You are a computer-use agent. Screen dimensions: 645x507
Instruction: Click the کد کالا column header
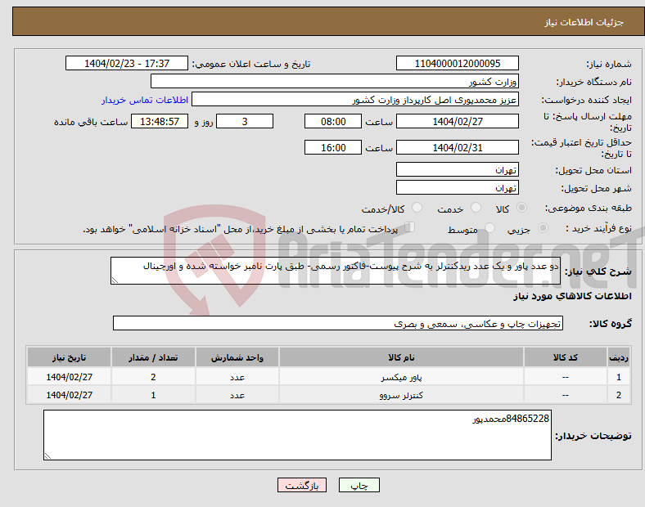[566, 357]
